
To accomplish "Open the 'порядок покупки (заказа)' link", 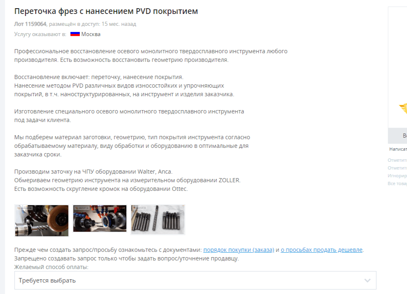I will point(239,250).
